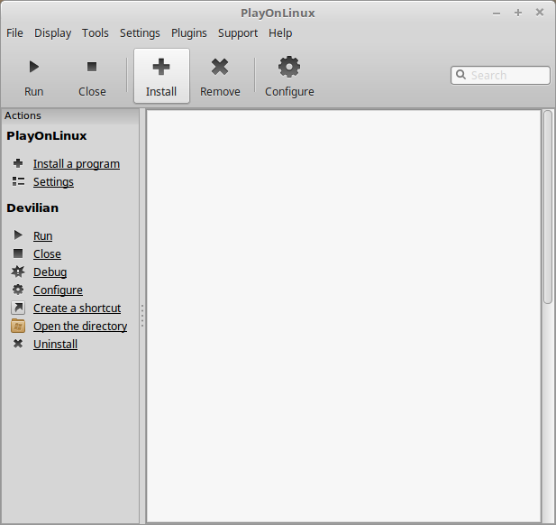Open the Display menu
The height and width of the screenshot is (525, 556).
point(53,33)
